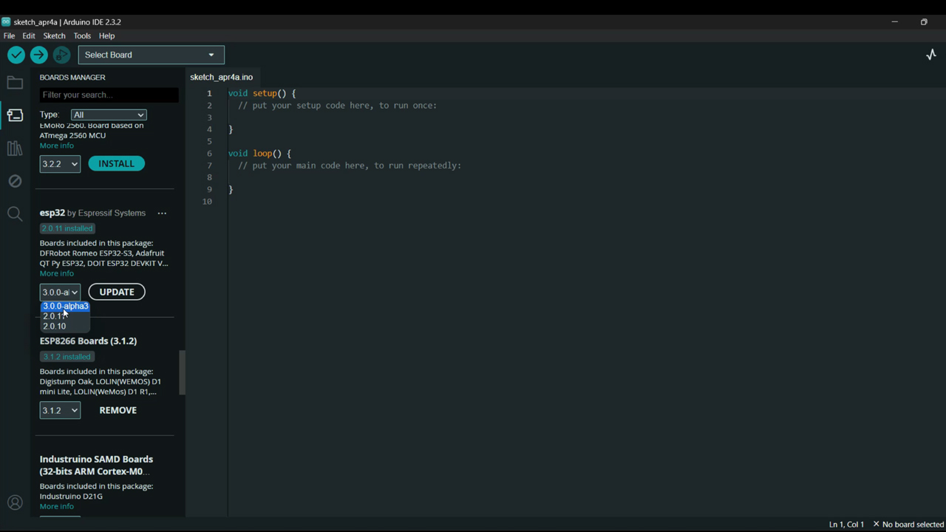Click the Upload arrow button
The height and width of the screenshot is (532, 946).
pos(39,55)
